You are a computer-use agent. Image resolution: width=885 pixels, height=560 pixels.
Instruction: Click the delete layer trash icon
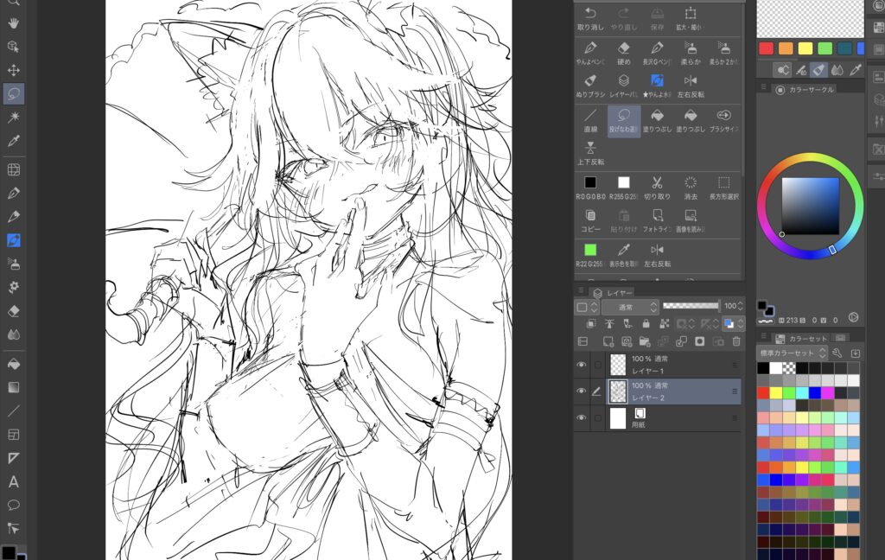pyautogui.click(x=736, y=341)
